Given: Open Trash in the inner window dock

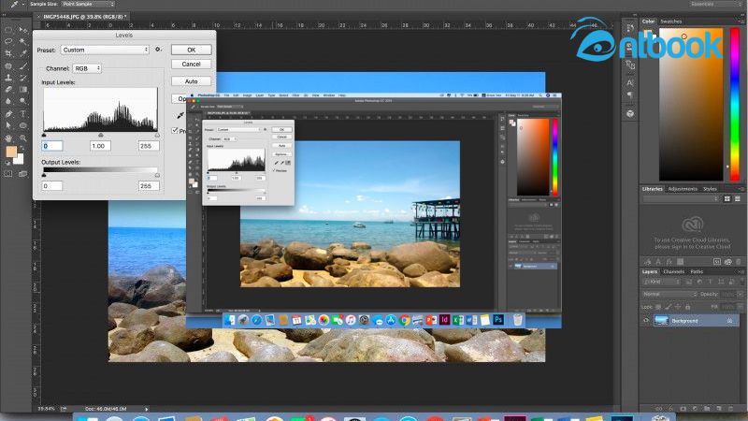Looking at the screenshot, I should (518, 320).
